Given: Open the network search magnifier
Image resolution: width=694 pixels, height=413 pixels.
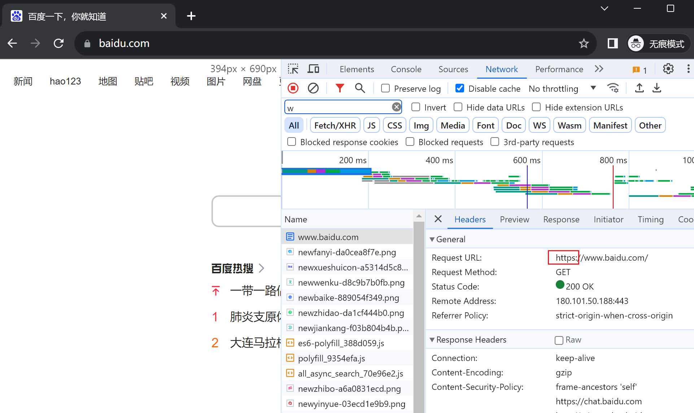Looking at the screenshot, I should coord(360,88).
